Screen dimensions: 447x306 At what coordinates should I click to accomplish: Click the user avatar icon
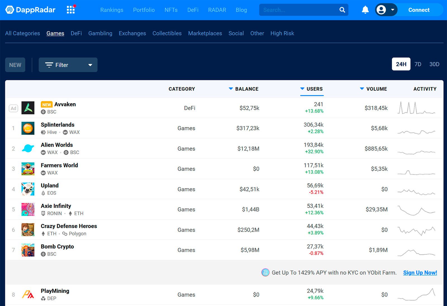pos(381,10)
